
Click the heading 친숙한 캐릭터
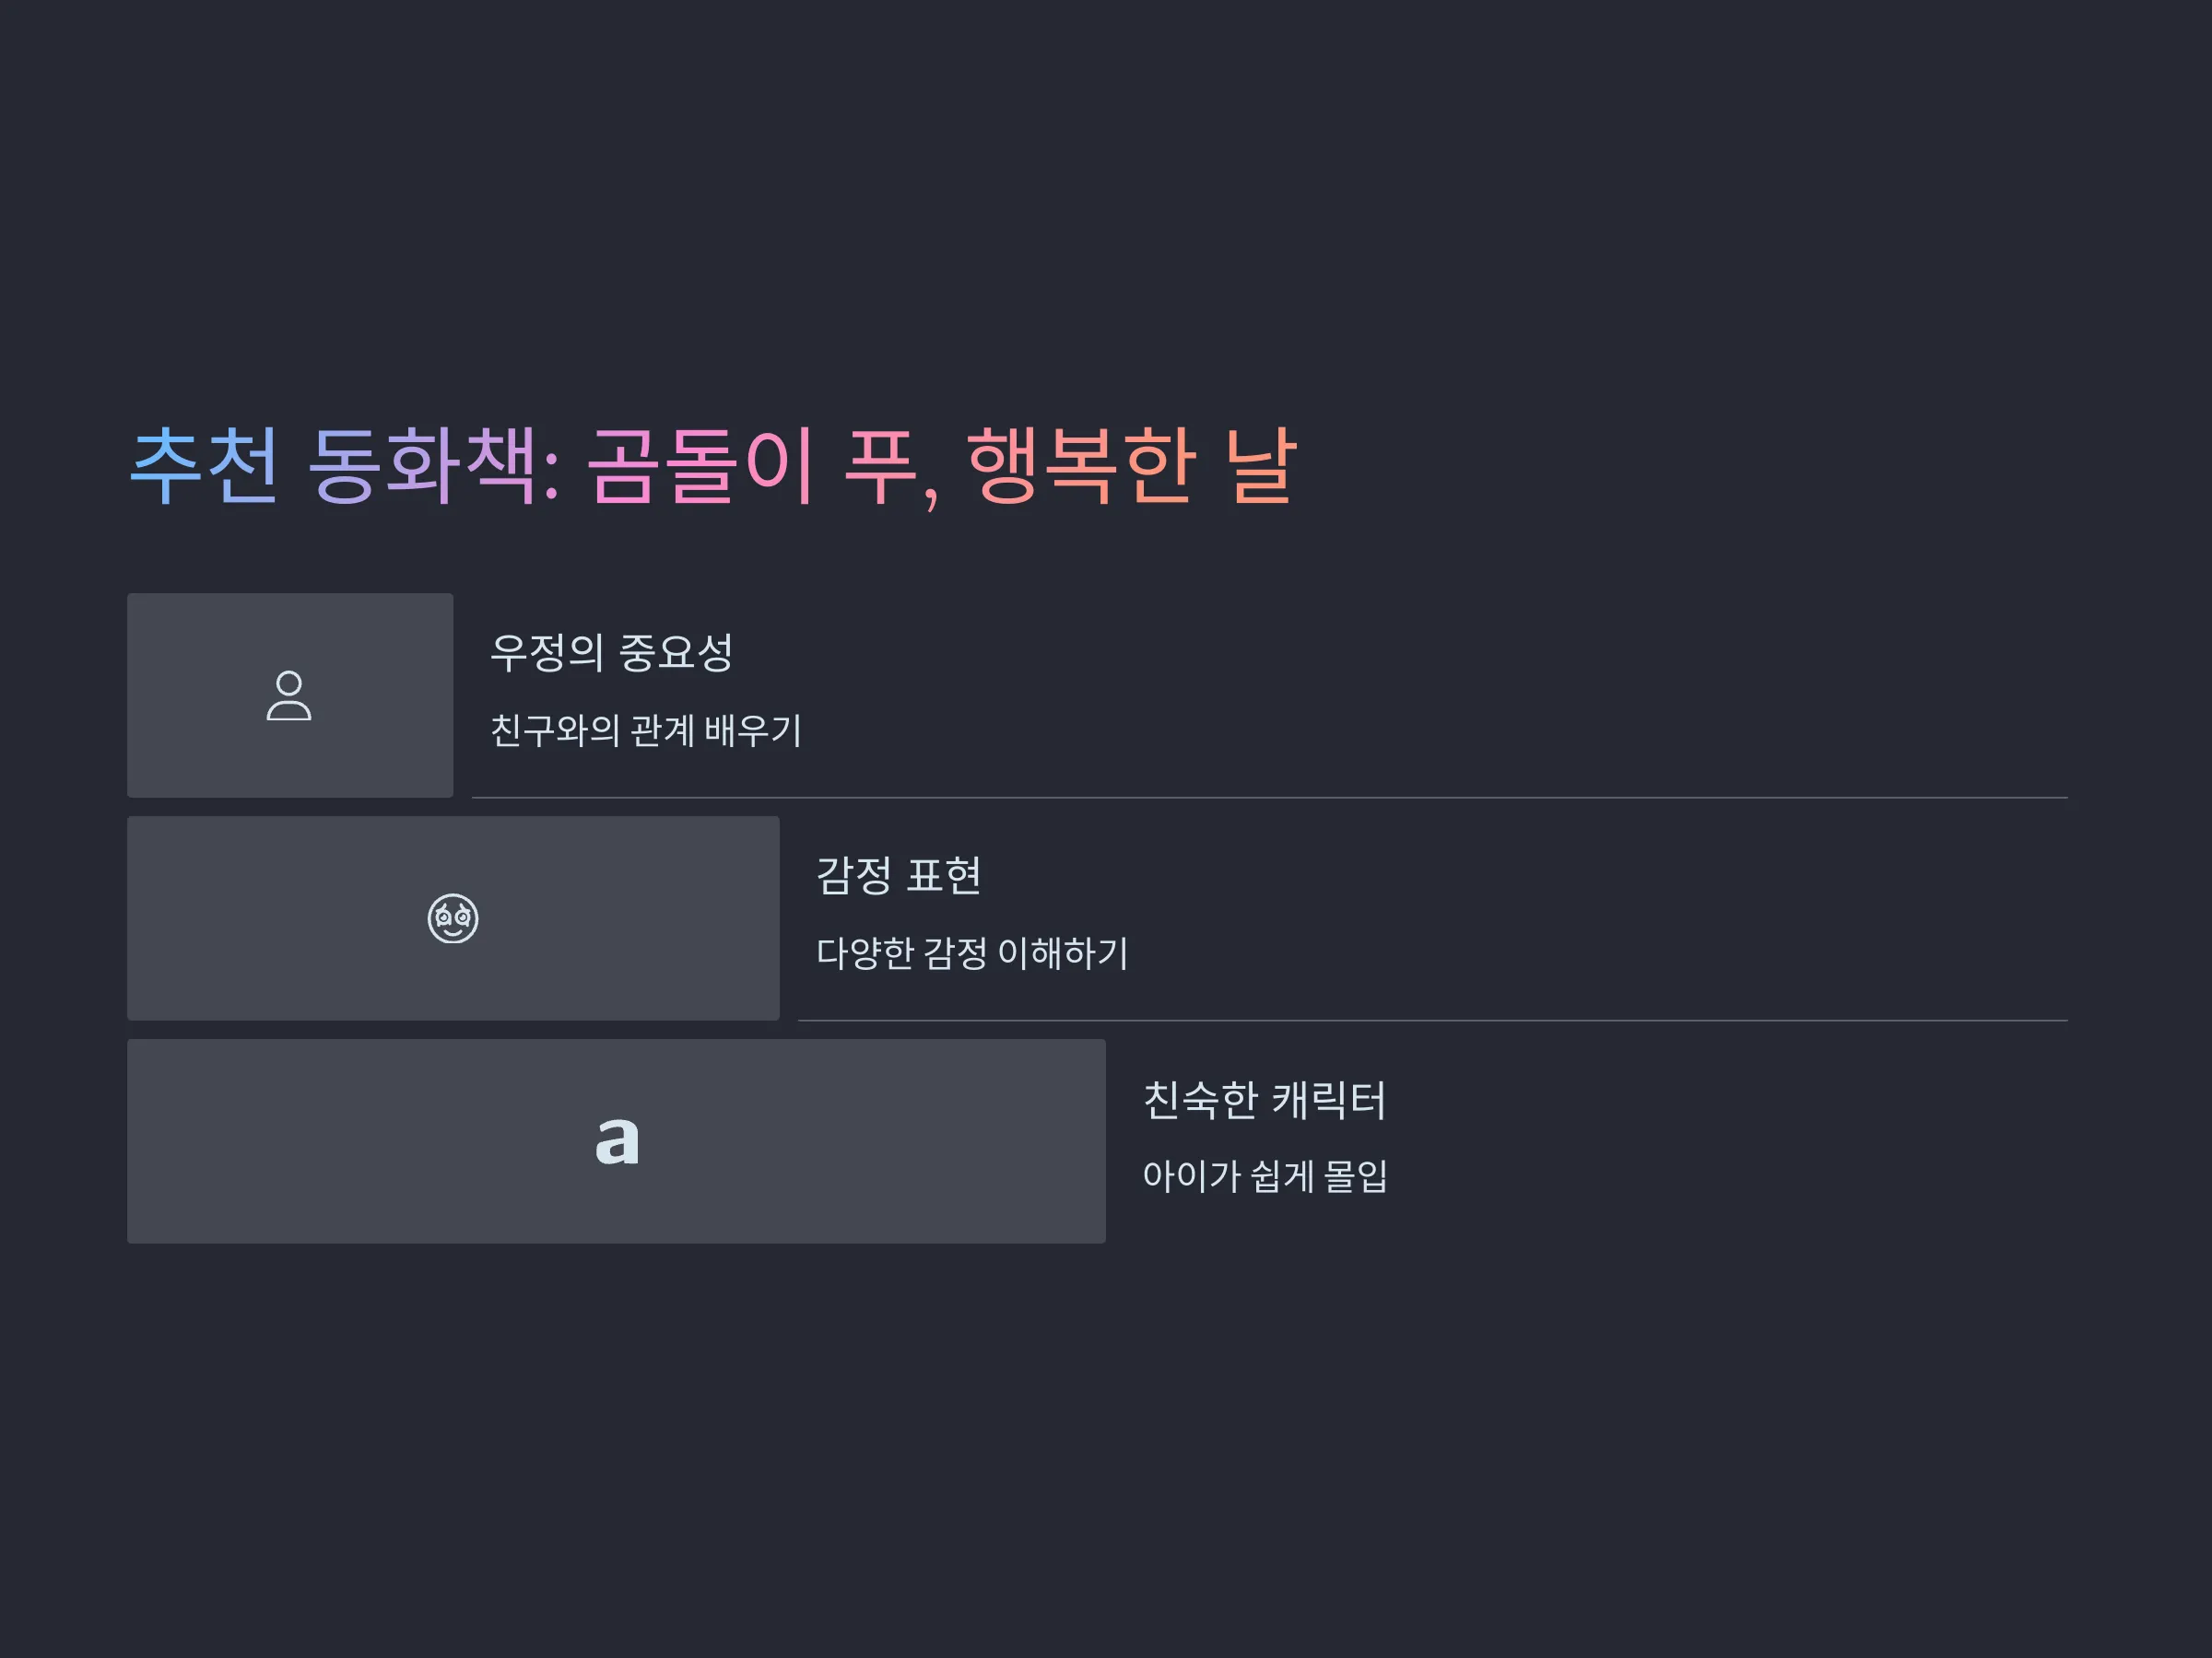(1264, 1099)
